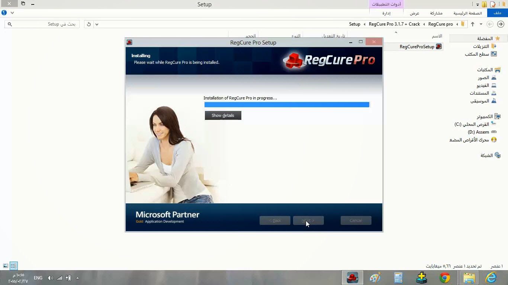
Task: Refresh the Explorer folder view
Action: pyautogui.click(x=89, y=24)
